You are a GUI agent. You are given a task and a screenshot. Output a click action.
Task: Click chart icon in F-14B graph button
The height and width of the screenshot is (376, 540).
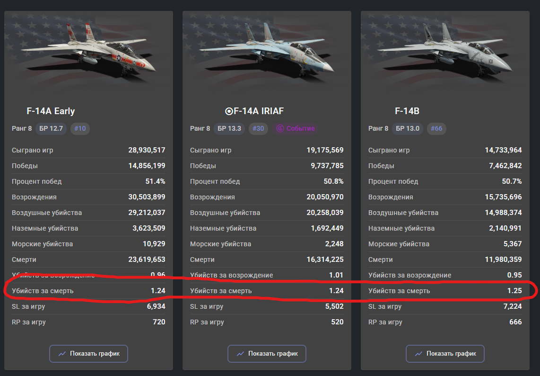(x=418, y=354)
